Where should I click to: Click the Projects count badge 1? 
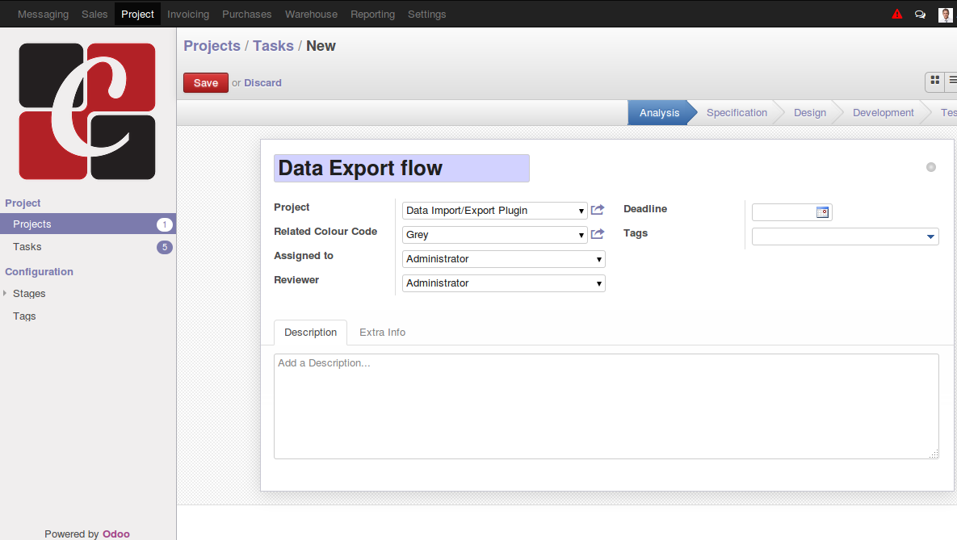pos(164,224)
